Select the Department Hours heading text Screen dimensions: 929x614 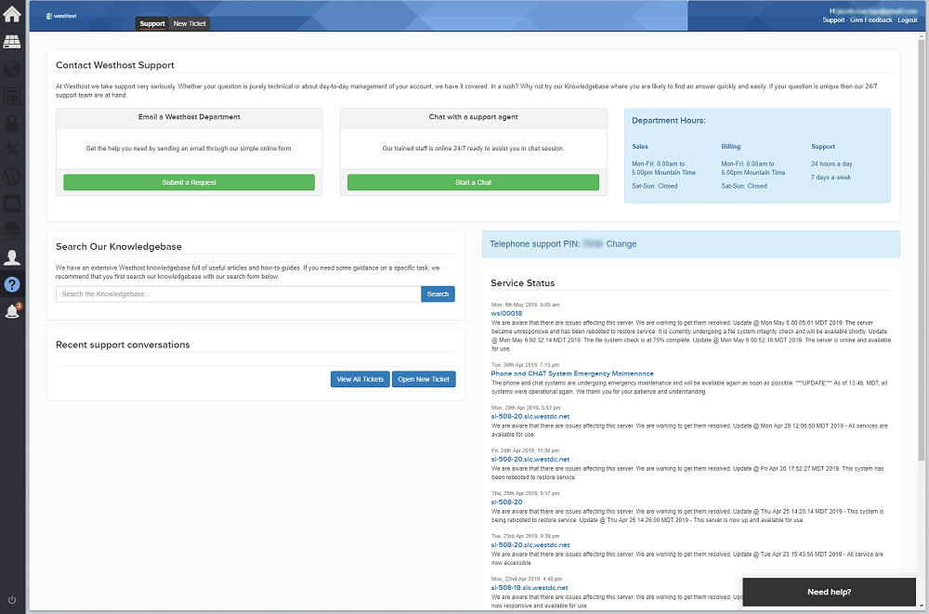coord(668,121)
